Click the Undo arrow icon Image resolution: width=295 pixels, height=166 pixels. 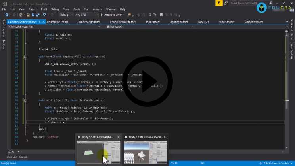(44, 15)
